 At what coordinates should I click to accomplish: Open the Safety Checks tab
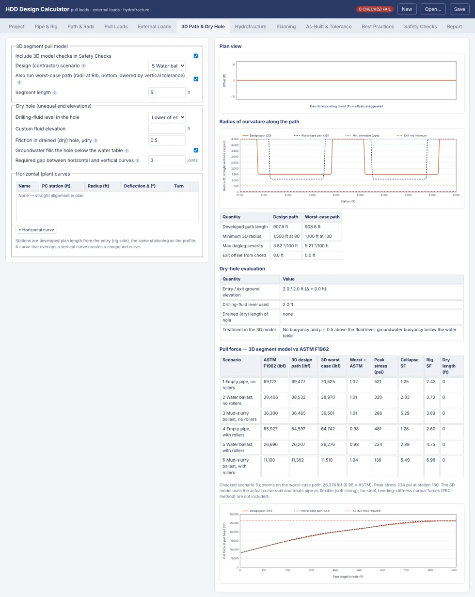(x=420, y=27)
